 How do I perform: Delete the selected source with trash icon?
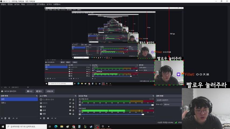(44, 118)
